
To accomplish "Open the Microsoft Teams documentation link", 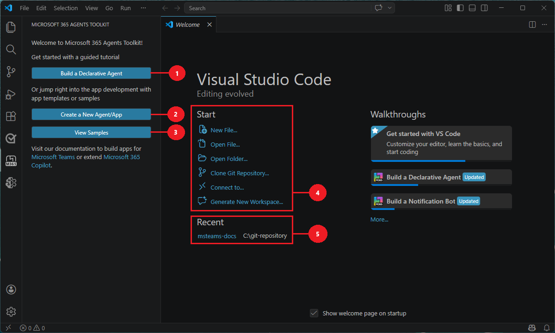I will (x=53, y=157).
